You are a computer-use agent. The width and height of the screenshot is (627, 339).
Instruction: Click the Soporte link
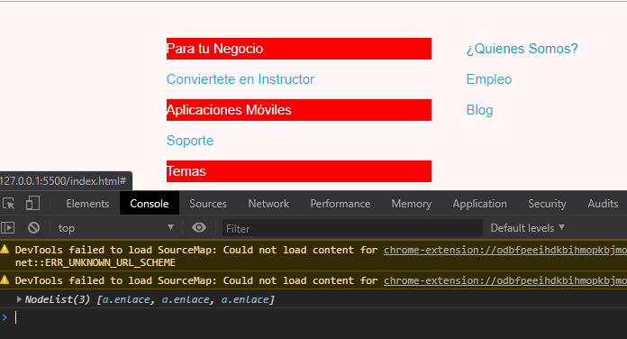coord(190,141)
